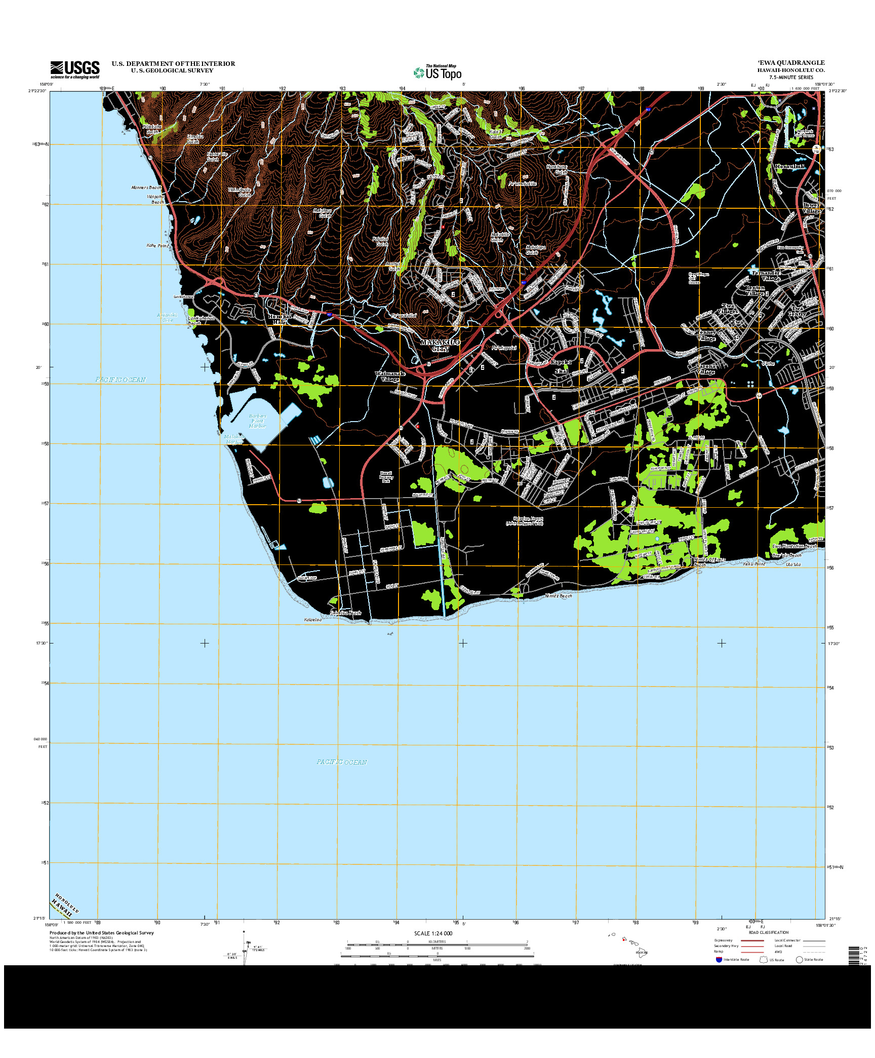Click 'U.S. DEPARTMENT OF THE INTERIOR' heading
875x1058 pixels.
coord(174,64)
